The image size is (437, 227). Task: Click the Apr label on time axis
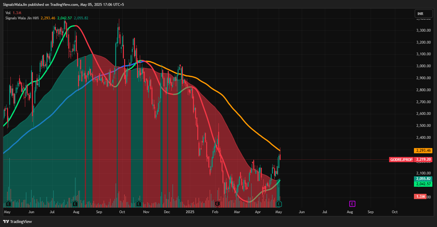click(x=258, y=212)
